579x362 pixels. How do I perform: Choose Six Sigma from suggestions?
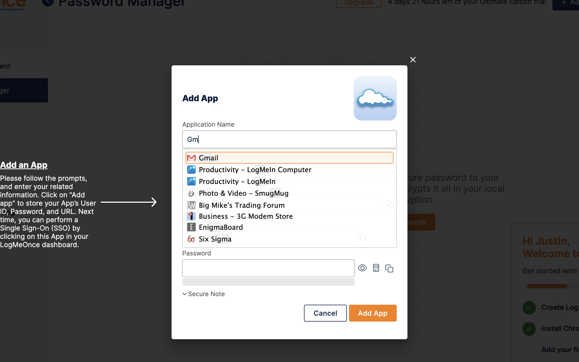coord(289,239)
